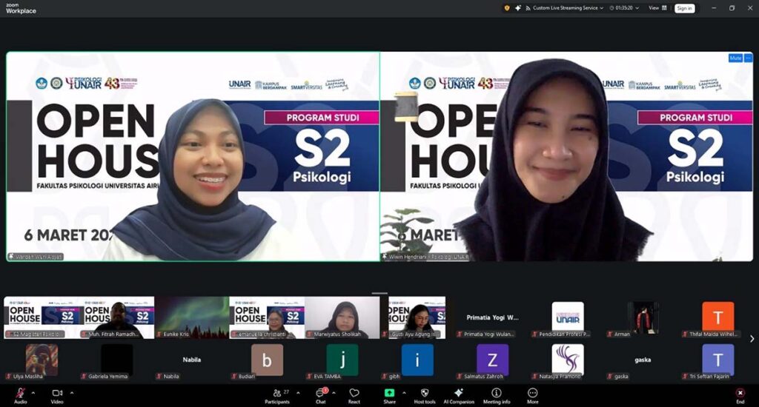Mute the Wiwin Hendriani video tile
Viewport: 759px width, 407px height.
pos(735,58)
